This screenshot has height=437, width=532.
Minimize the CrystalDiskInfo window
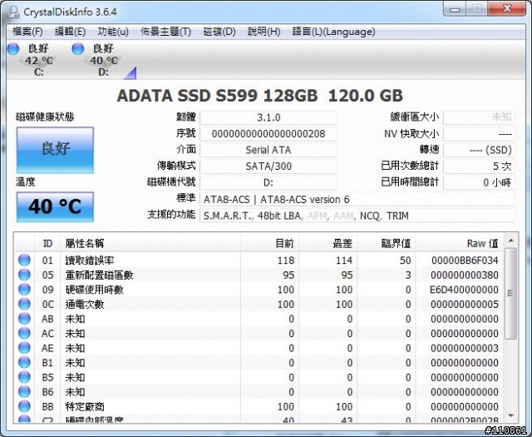(x=455, y=9)
